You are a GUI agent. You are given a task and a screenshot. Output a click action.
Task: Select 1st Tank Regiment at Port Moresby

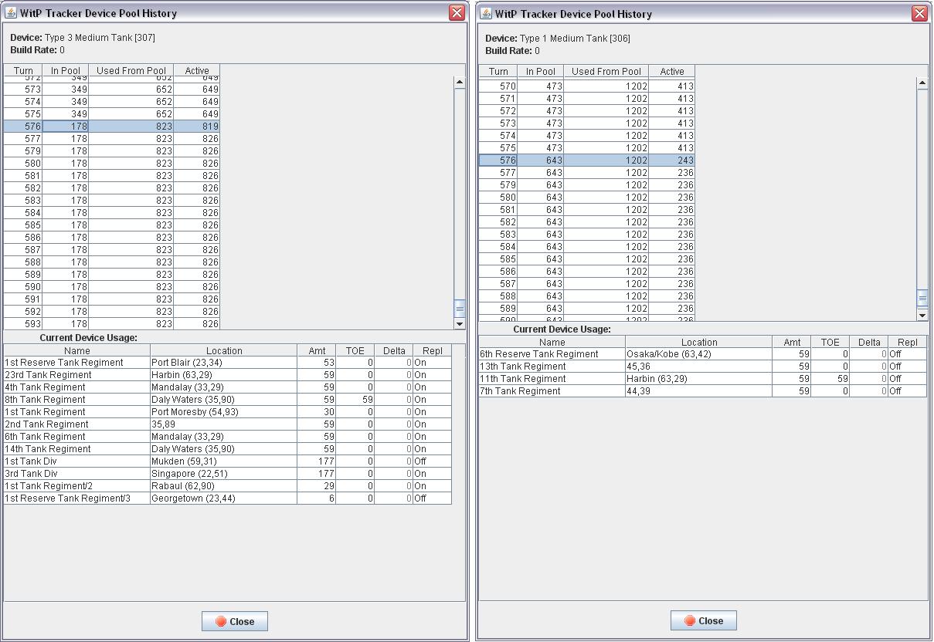(228, 412)
